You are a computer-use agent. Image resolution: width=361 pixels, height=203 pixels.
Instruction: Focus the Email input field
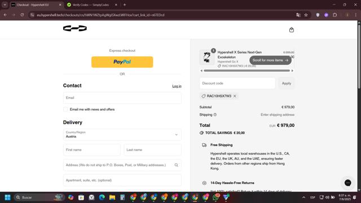[x=122, y=98]
